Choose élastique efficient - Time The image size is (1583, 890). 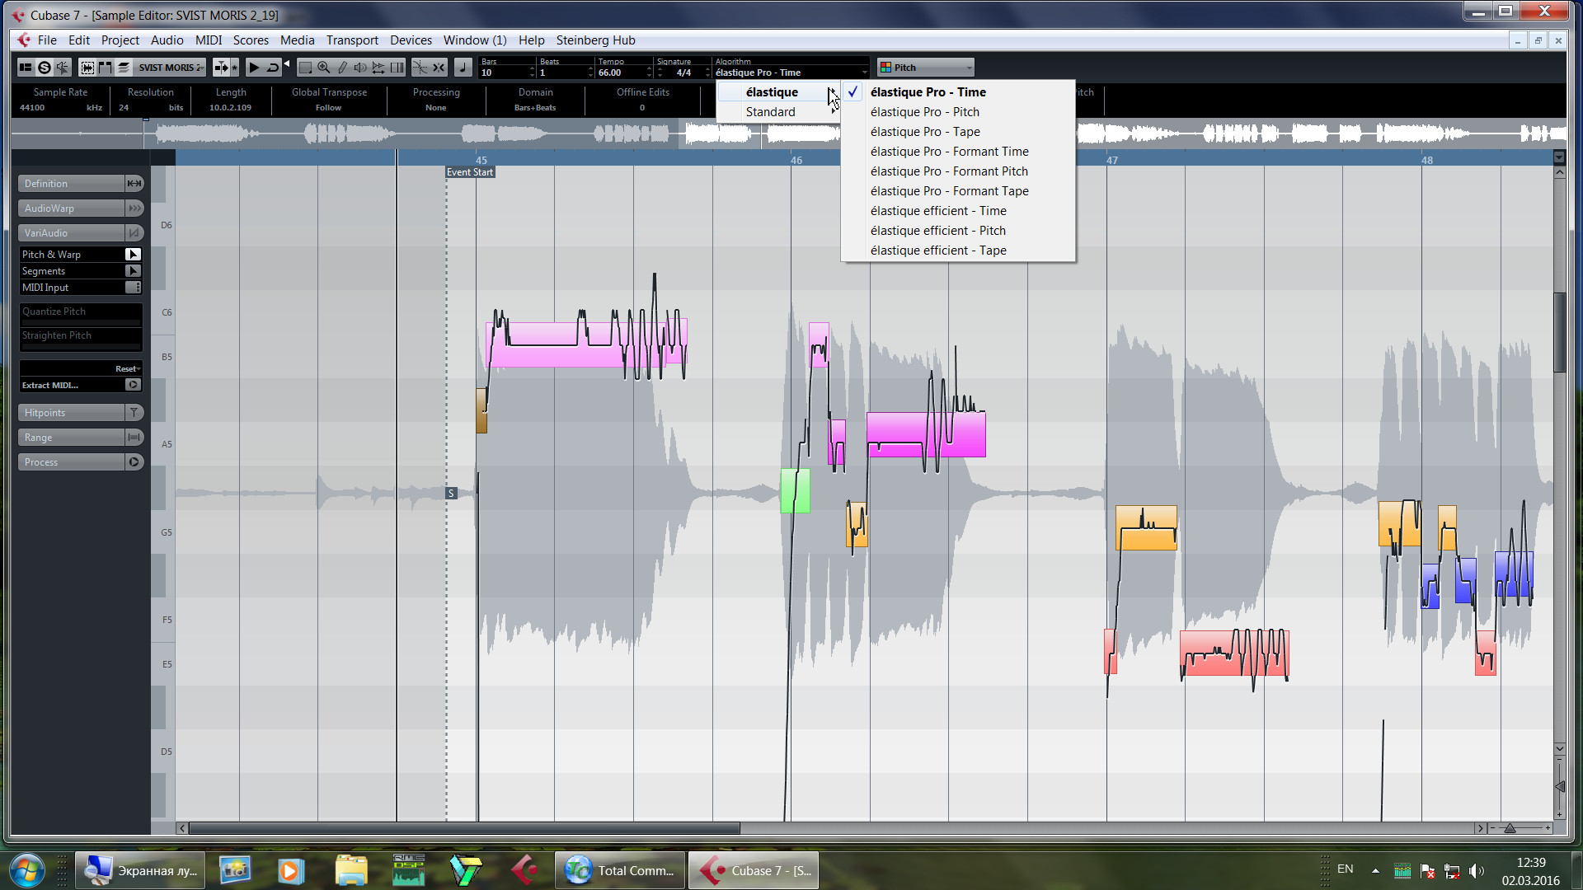click(x=958, y=211)
